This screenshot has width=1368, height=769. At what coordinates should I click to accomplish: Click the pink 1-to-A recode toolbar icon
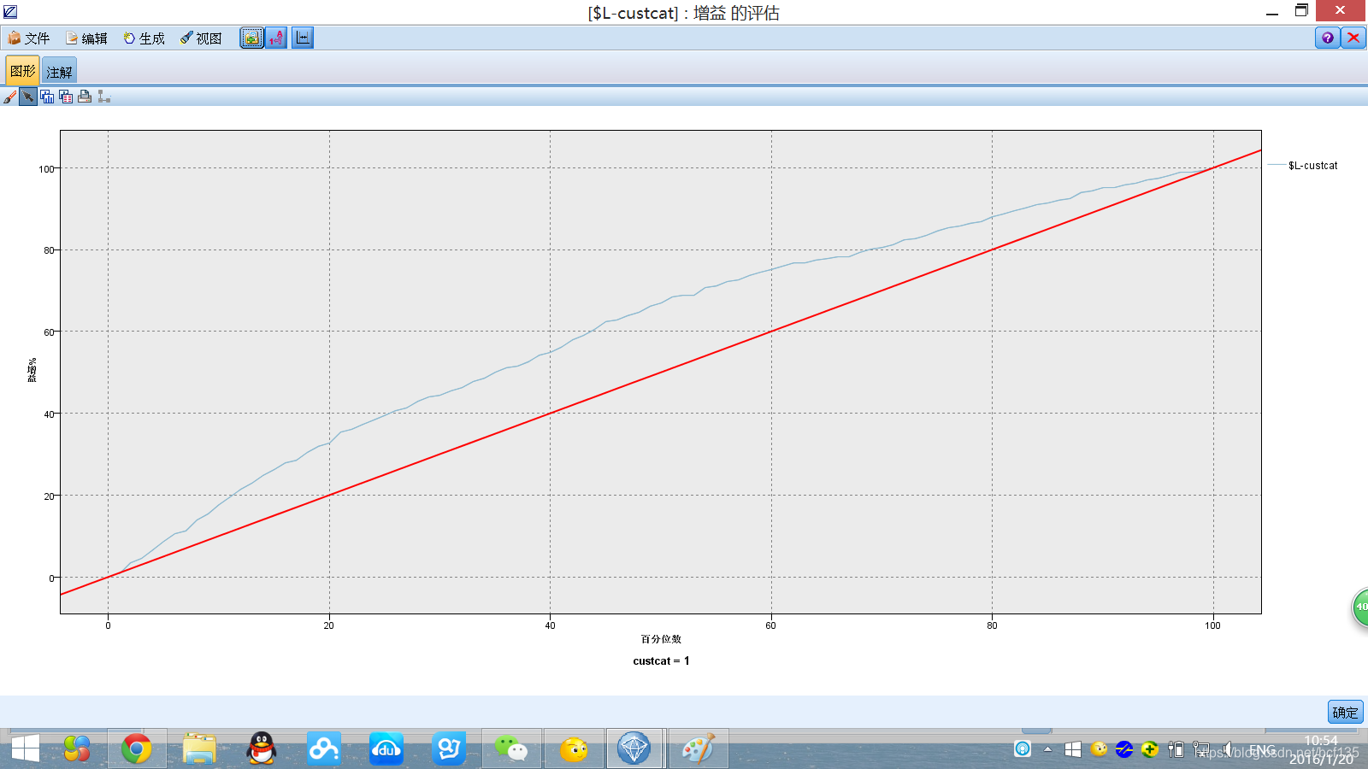pyautogui.click(x=276, y=38)
